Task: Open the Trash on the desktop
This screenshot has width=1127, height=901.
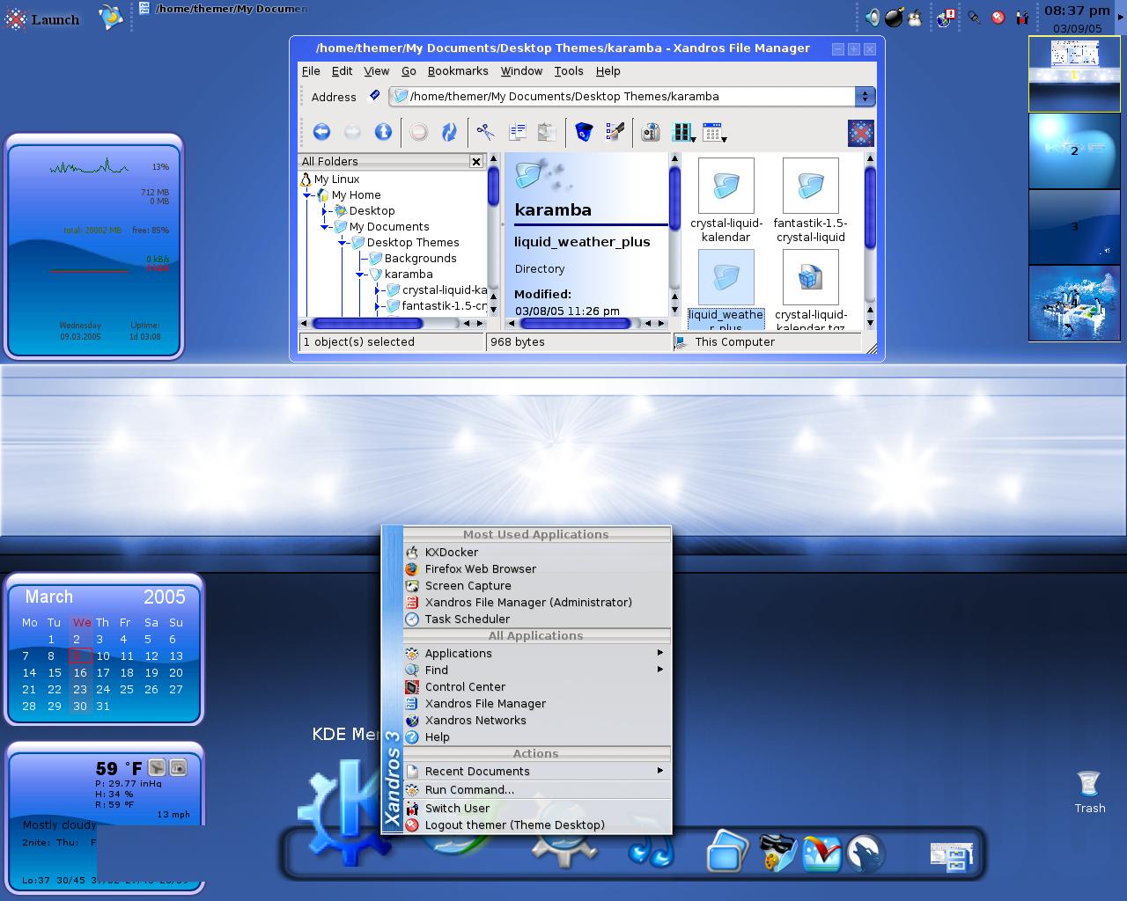Action: click(x=1089, y=791)
